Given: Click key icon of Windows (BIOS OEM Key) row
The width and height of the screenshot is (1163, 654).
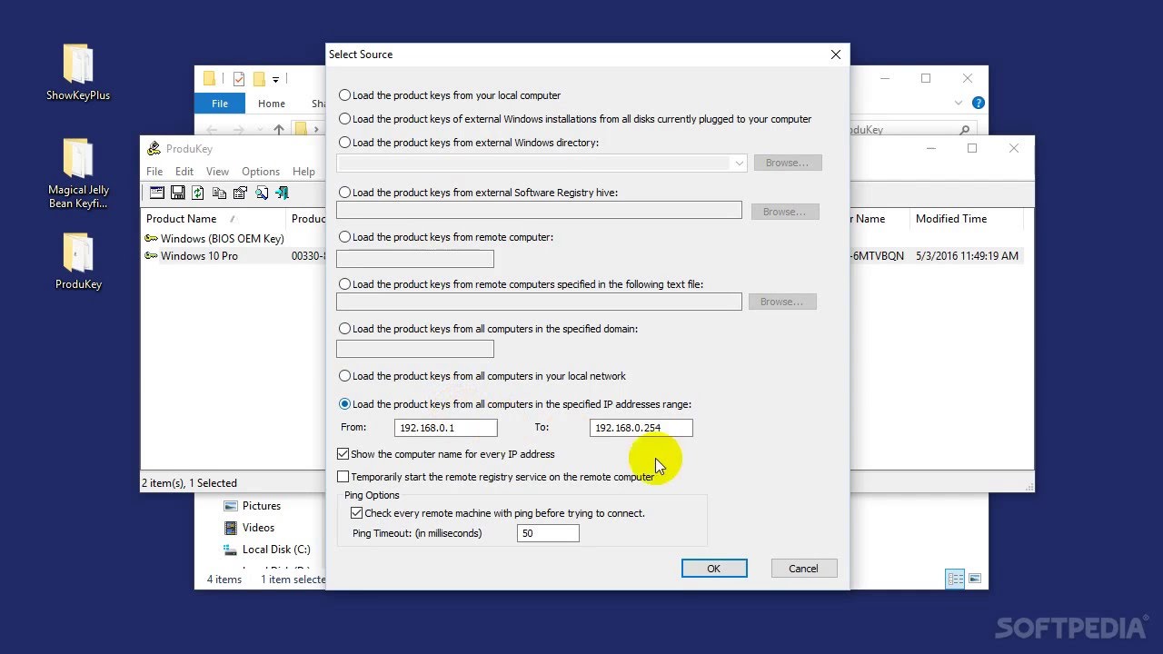Looking at the screenshot, I should point(151,238).
